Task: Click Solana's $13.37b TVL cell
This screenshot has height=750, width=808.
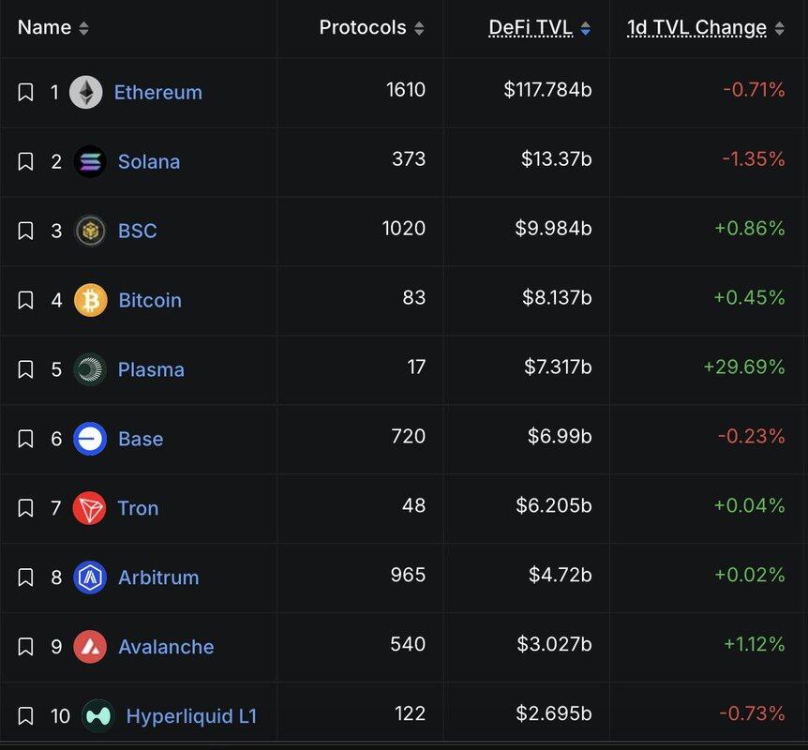Action: [556, 158]
